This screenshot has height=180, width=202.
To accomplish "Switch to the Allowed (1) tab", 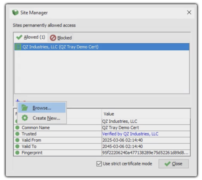I will coord(31,37).
